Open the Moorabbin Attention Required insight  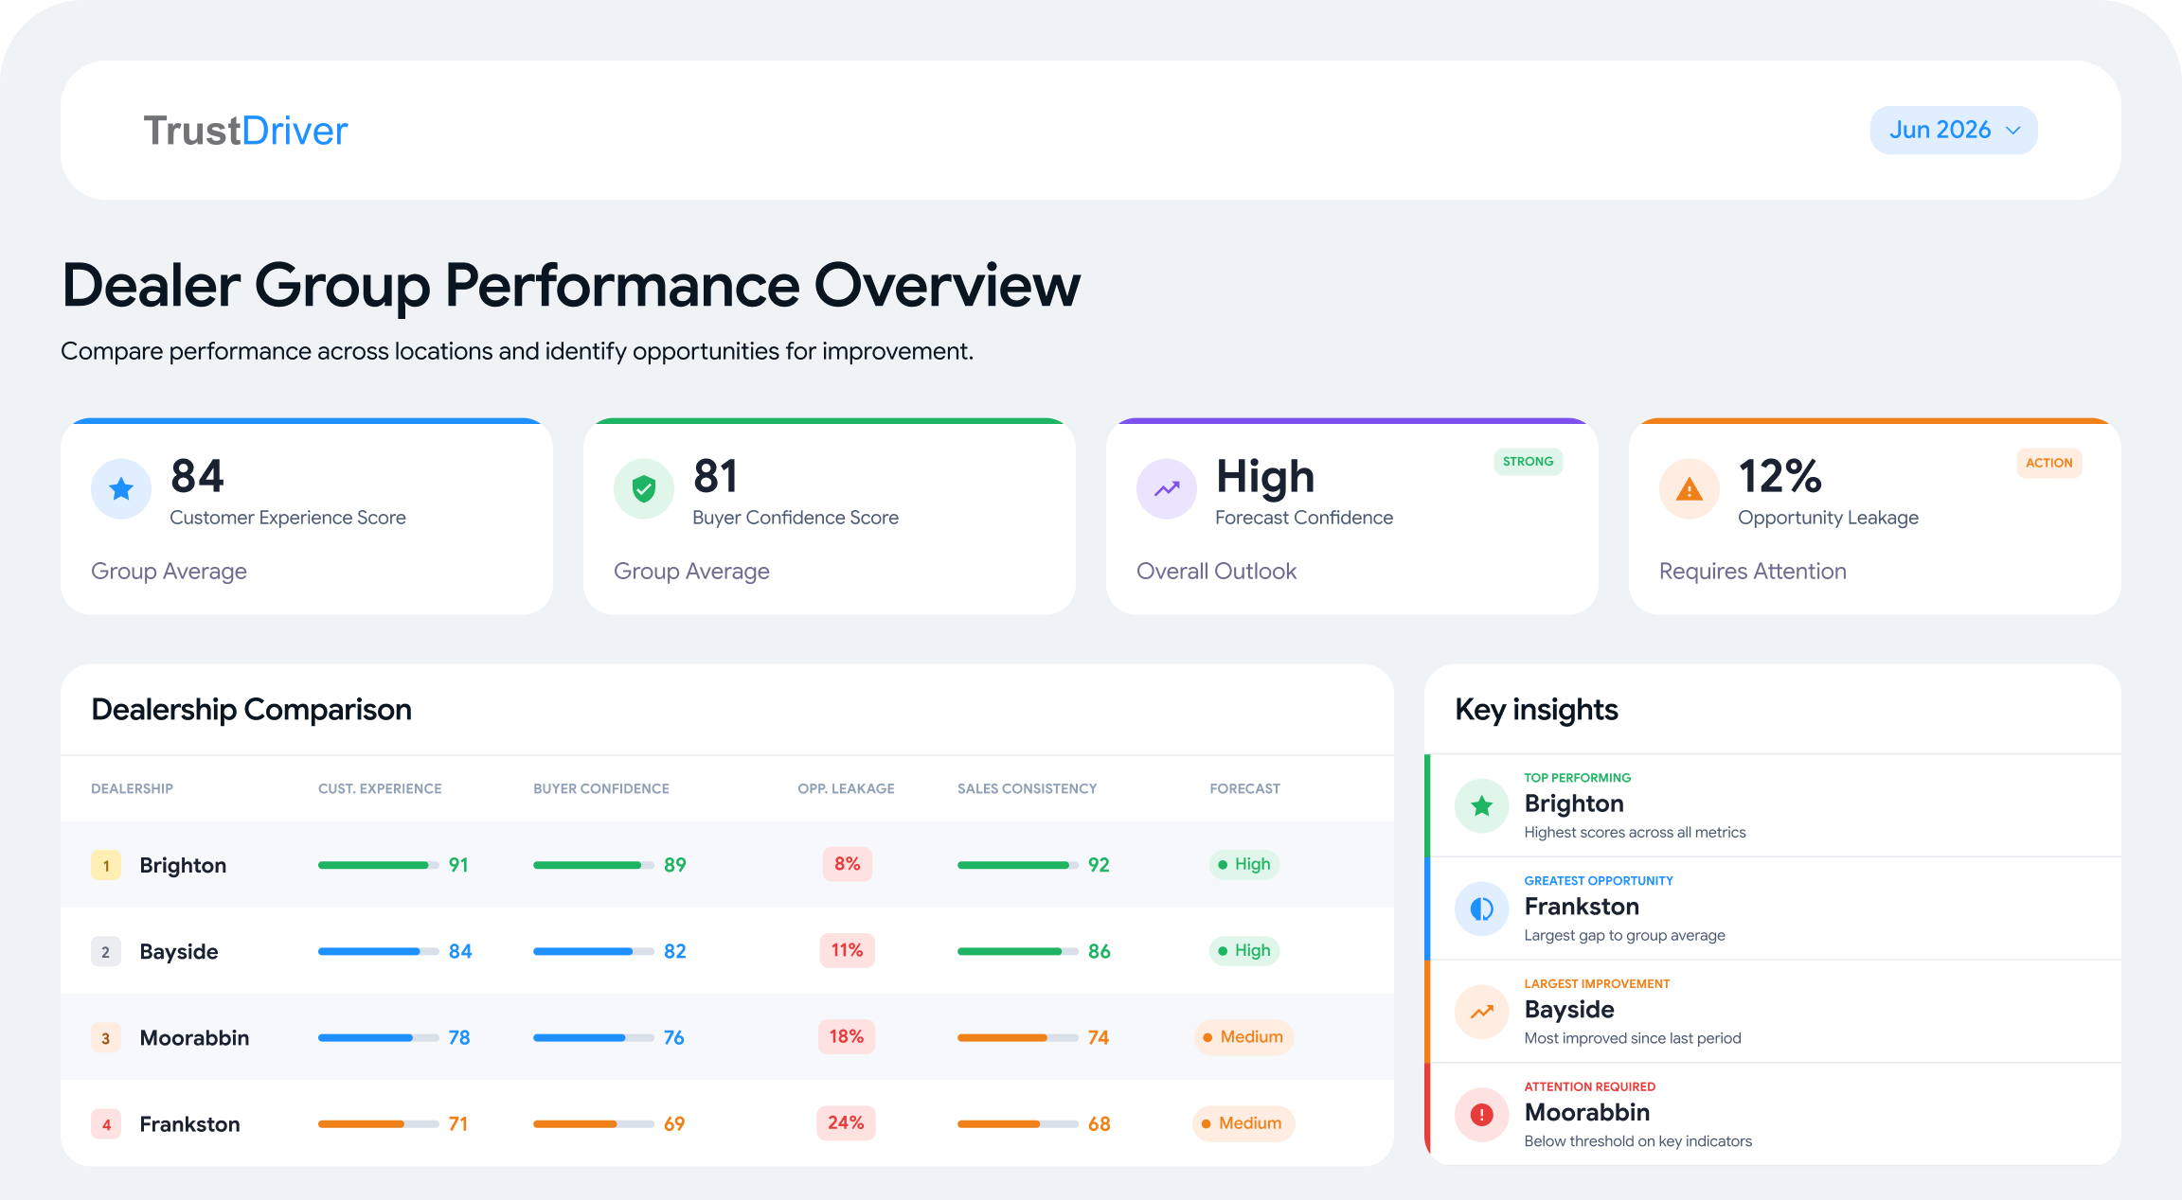[x=1773, y=1114]
